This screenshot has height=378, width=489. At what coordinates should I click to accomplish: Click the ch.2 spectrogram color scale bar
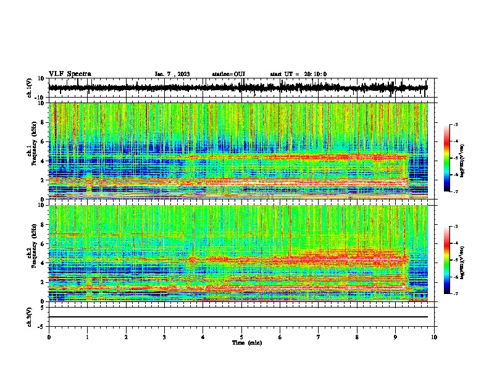[x=447, y=260]
